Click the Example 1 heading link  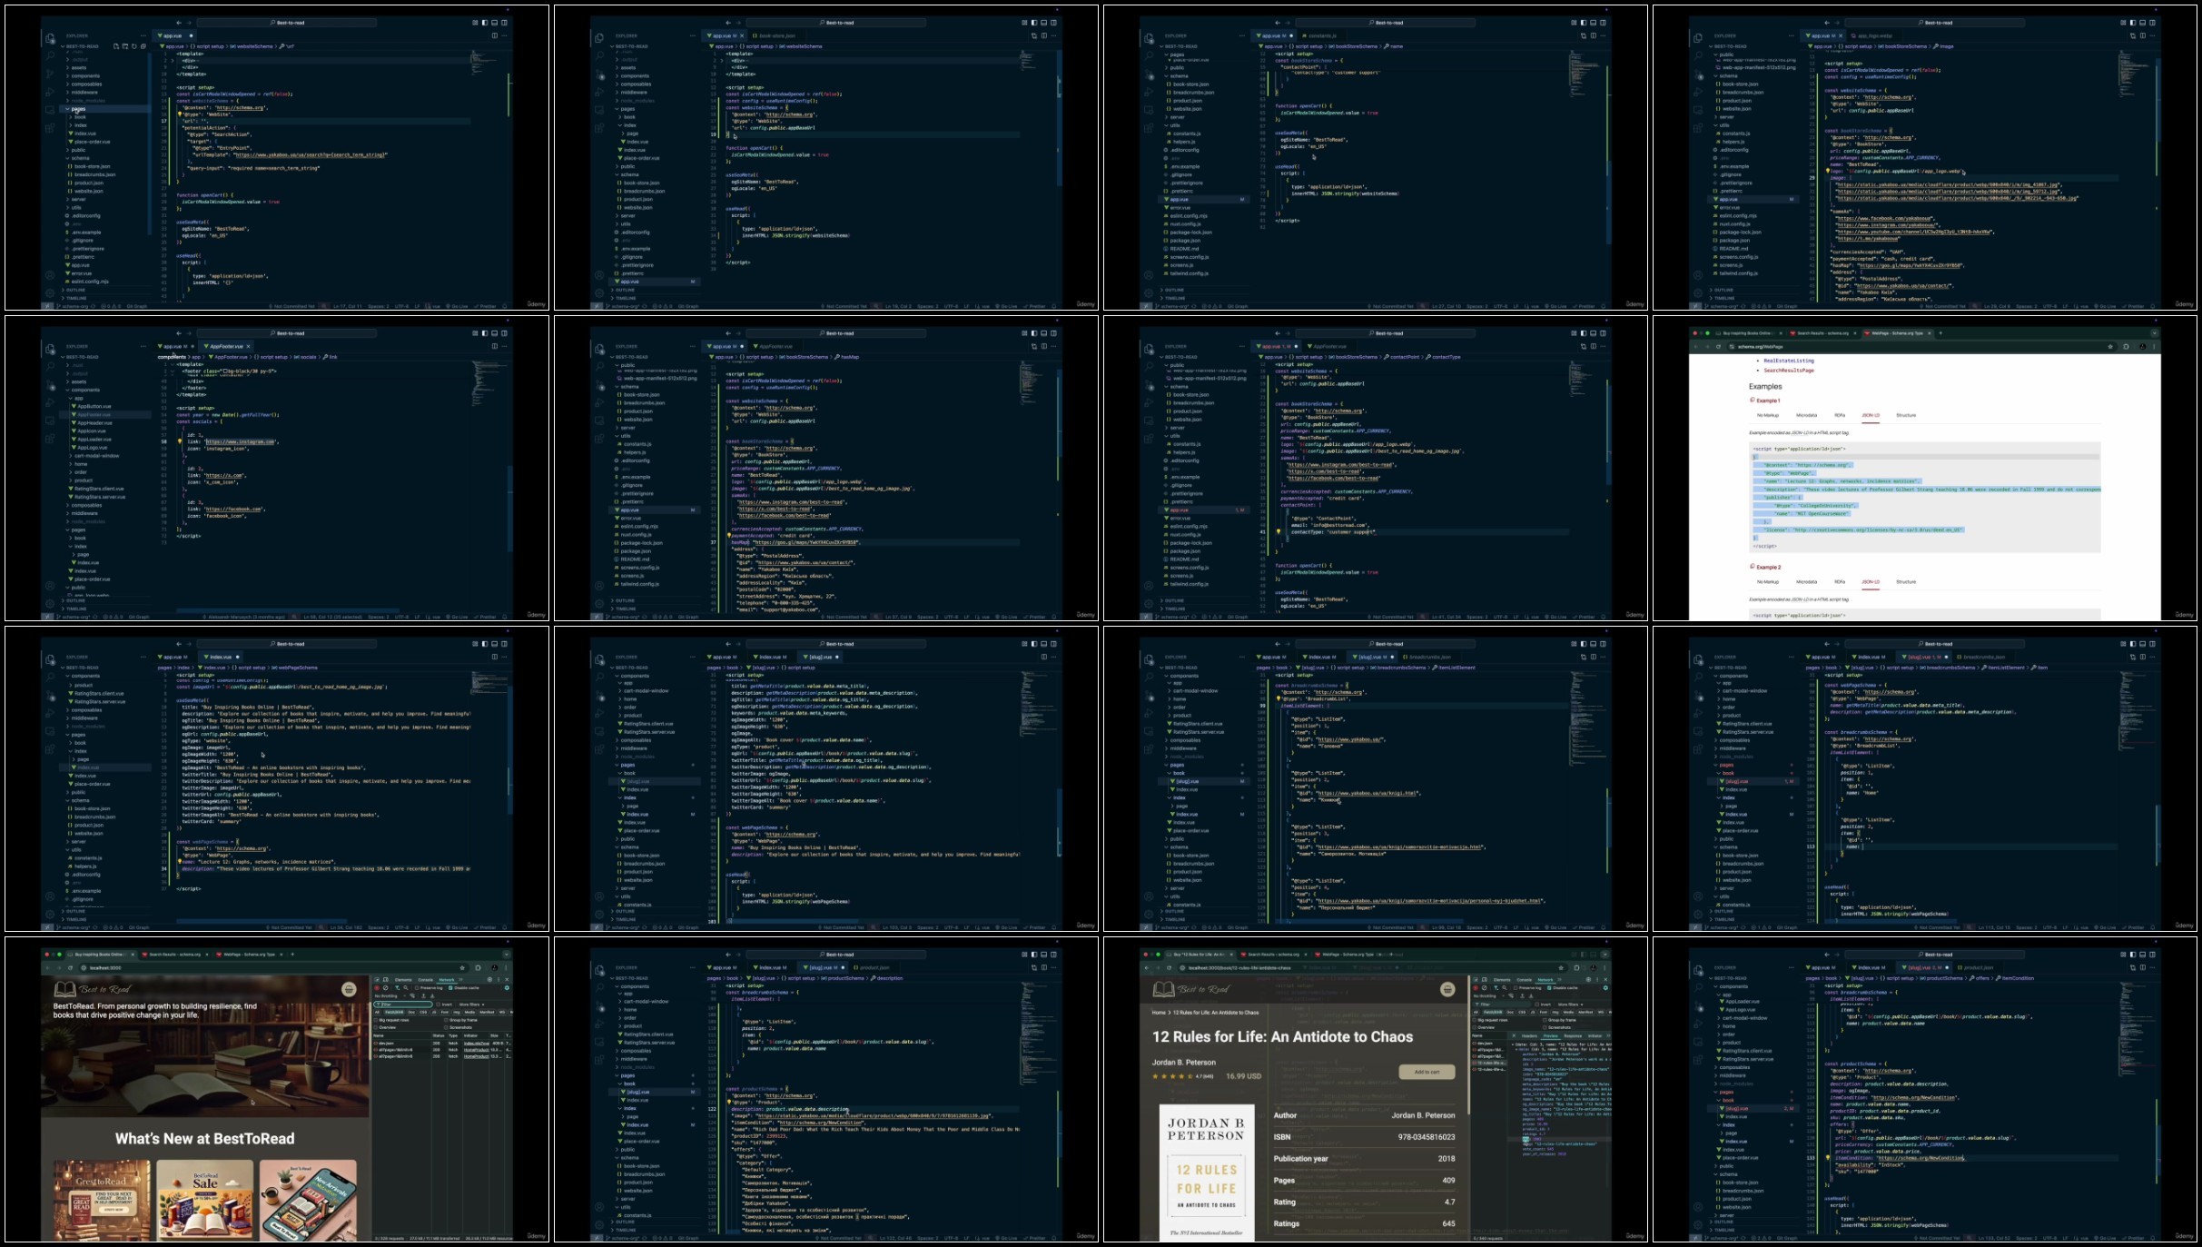1768,401
